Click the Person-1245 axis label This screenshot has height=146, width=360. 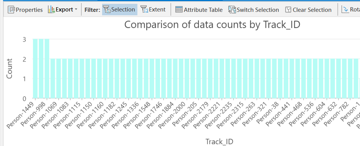[114, 115]
